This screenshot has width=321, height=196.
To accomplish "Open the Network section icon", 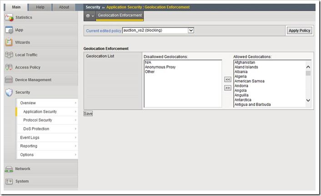I will pos(9,169).
